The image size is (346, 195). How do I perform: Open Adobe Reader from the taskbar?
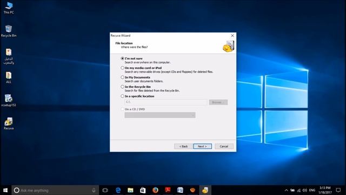pyautogui.click(x=168, y=190)
